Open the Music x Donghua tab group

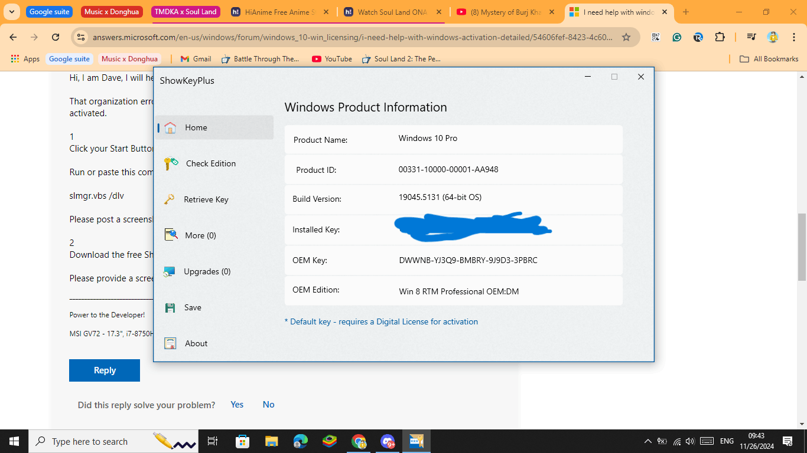point(110,12)
